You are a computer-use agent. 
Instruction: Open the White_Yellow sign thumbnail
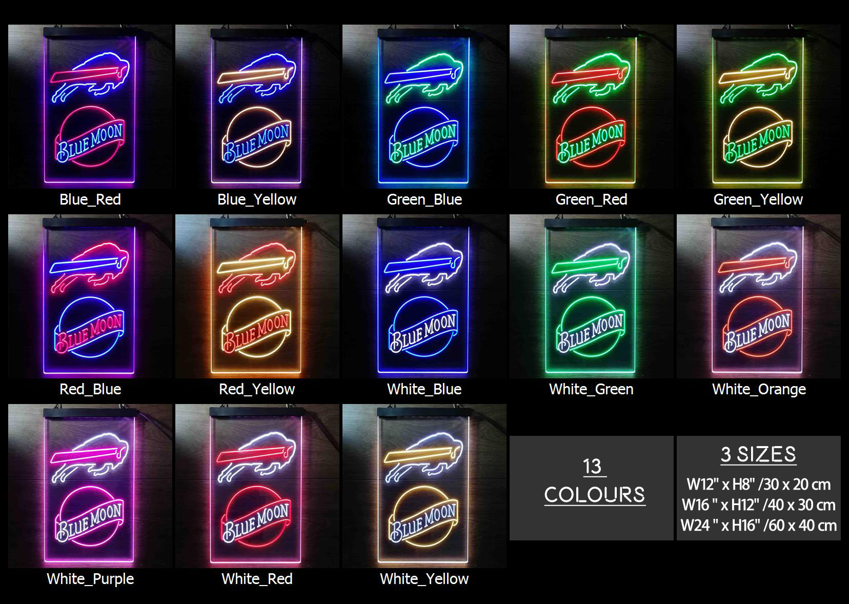click(x=424, y=486)
